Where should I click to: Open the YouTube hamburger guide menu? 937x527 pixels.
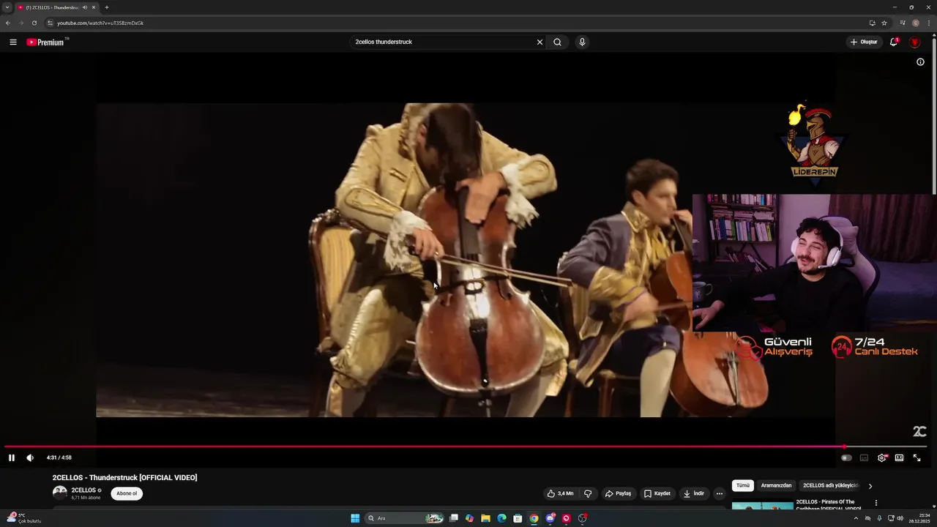13,42
